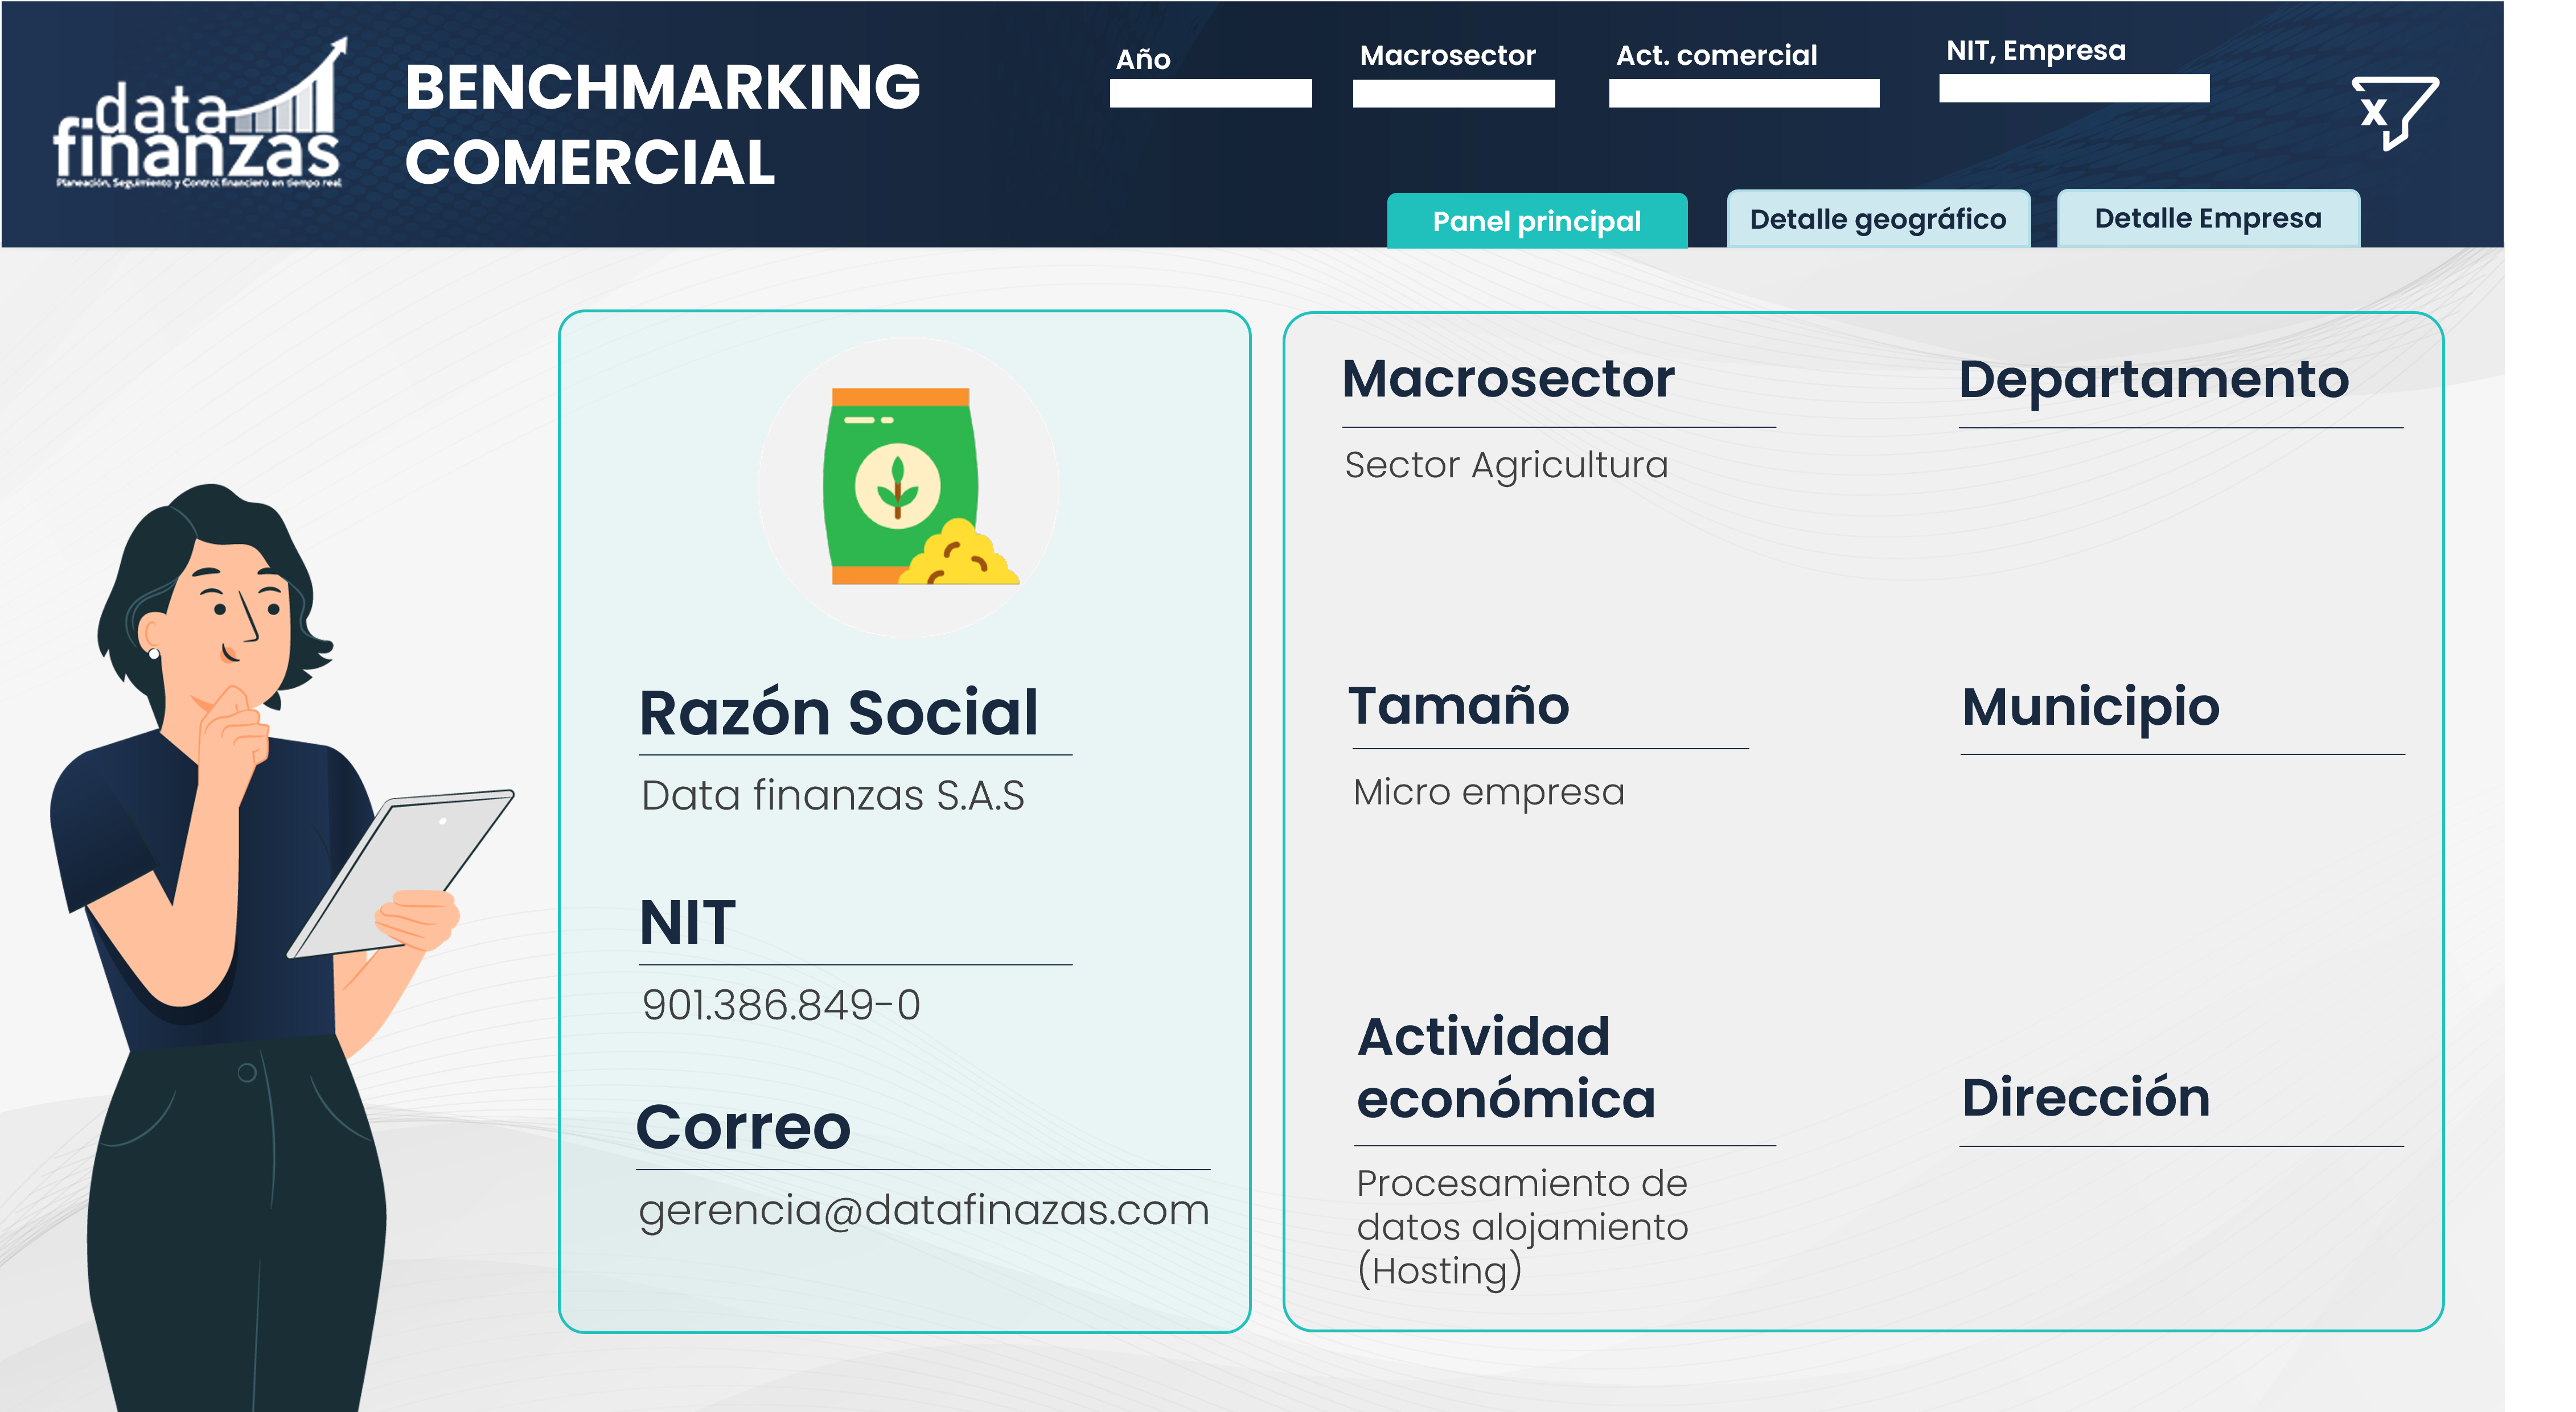Click the Departamento heading

click(2154, 379)
